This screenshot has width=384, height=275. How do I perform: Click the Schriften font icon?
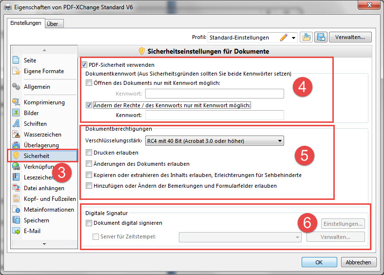[16, 123]
